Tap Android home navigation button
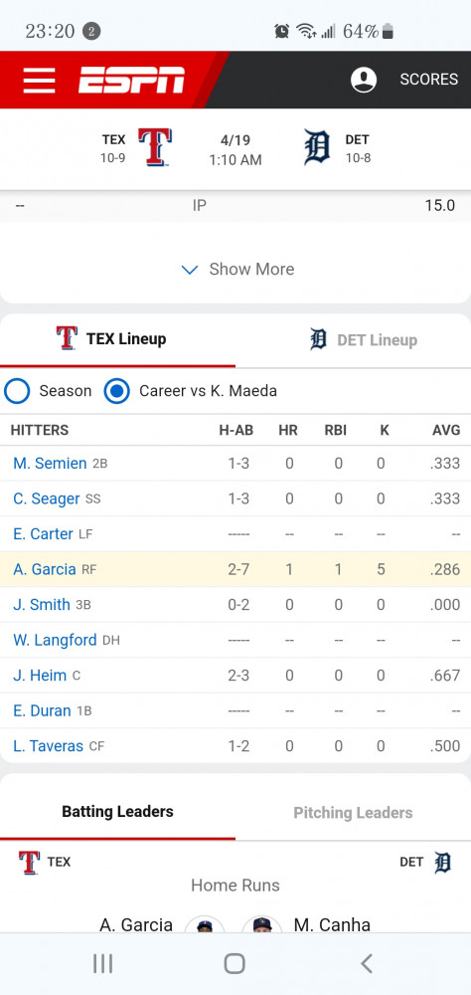Screen dimensions: 471x995 click(235, 963)
